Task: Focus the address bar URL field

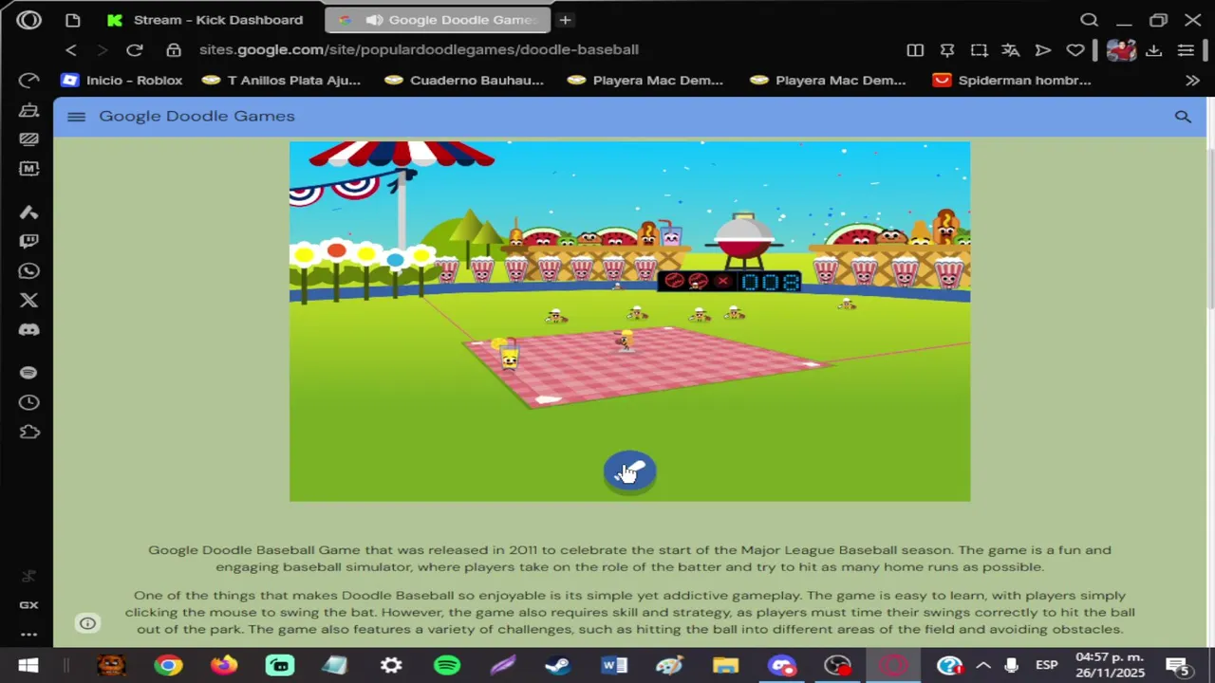Action: (x=419, y=49)
